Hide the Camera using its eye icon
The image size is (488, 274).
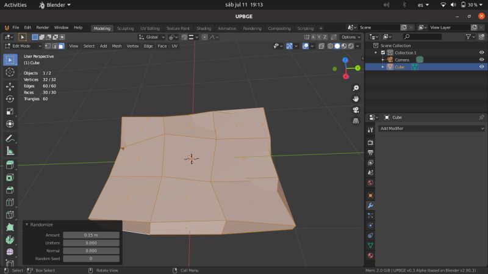(481, 59)
